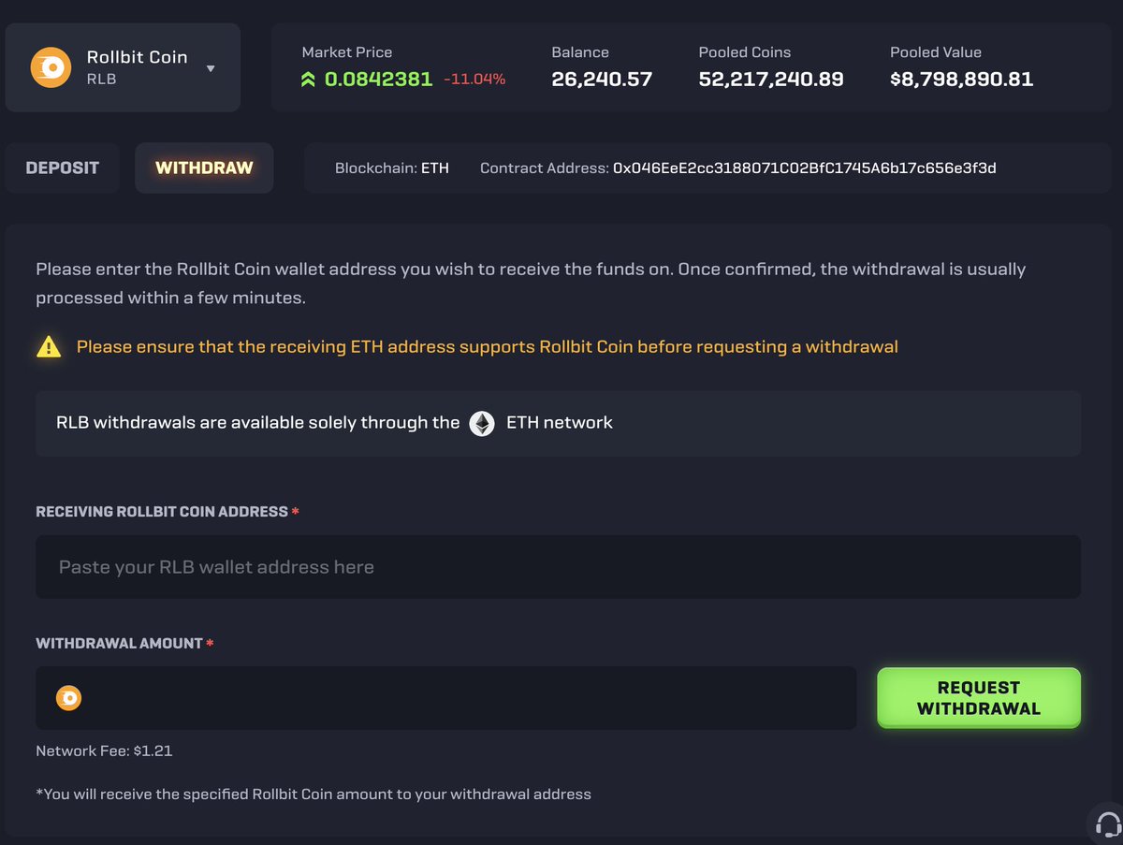The image size is (1123, 845).
Task: Click the RECEIVING ROLLBIT COIN ADDRESS label
Action: (x=162, y=512)
